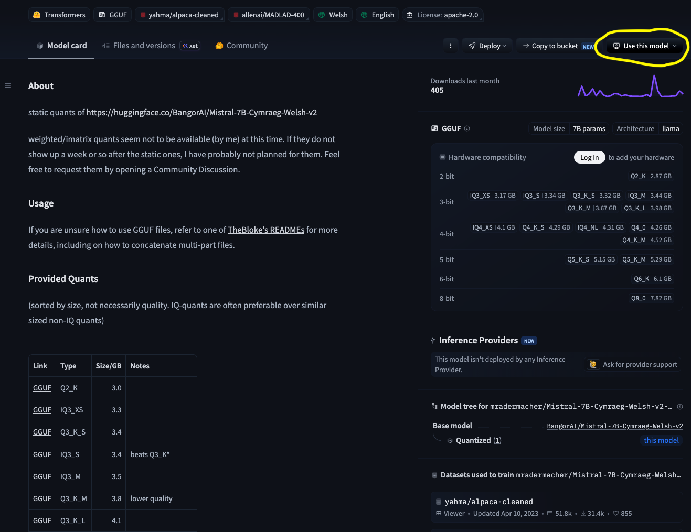Open the yahma/alpaca-cleaned dataset tag at top

coord(179,15)
